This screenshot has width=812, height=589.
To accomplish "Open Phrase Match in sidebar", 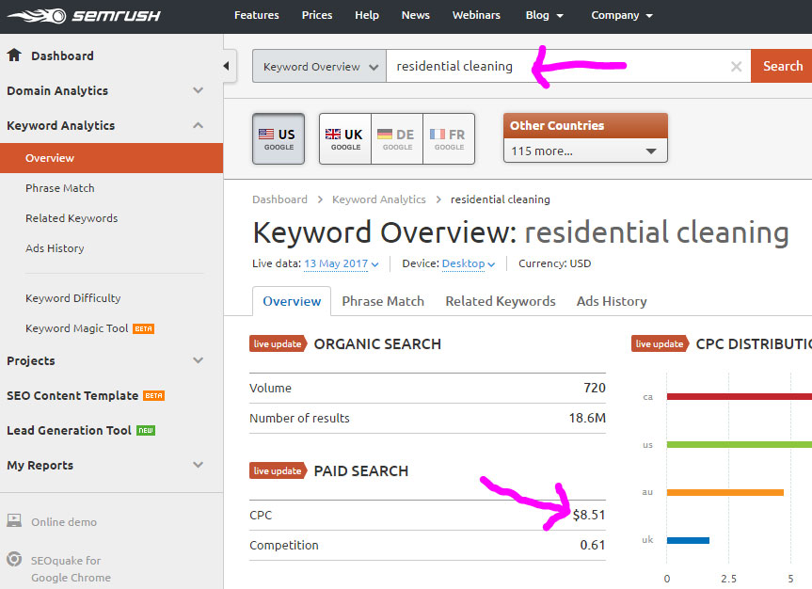I will [x=59, y=188].
